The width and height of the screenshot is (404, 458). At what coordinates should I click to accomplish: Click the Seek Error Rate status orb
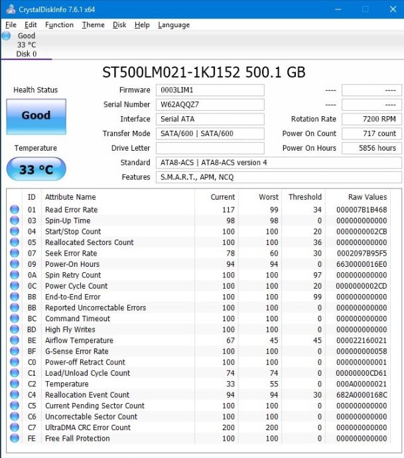click(x=15, y=253)
